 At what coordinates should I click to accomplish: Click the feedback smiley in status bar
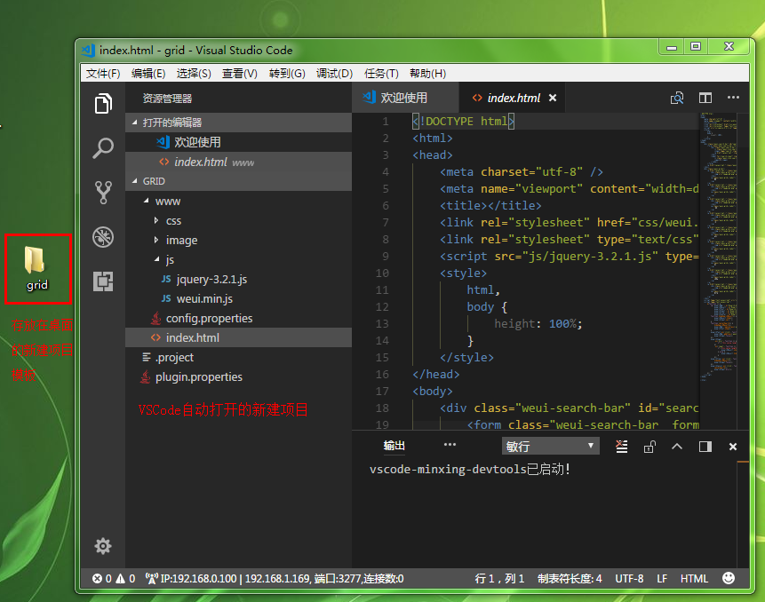(x=728, y=578)
